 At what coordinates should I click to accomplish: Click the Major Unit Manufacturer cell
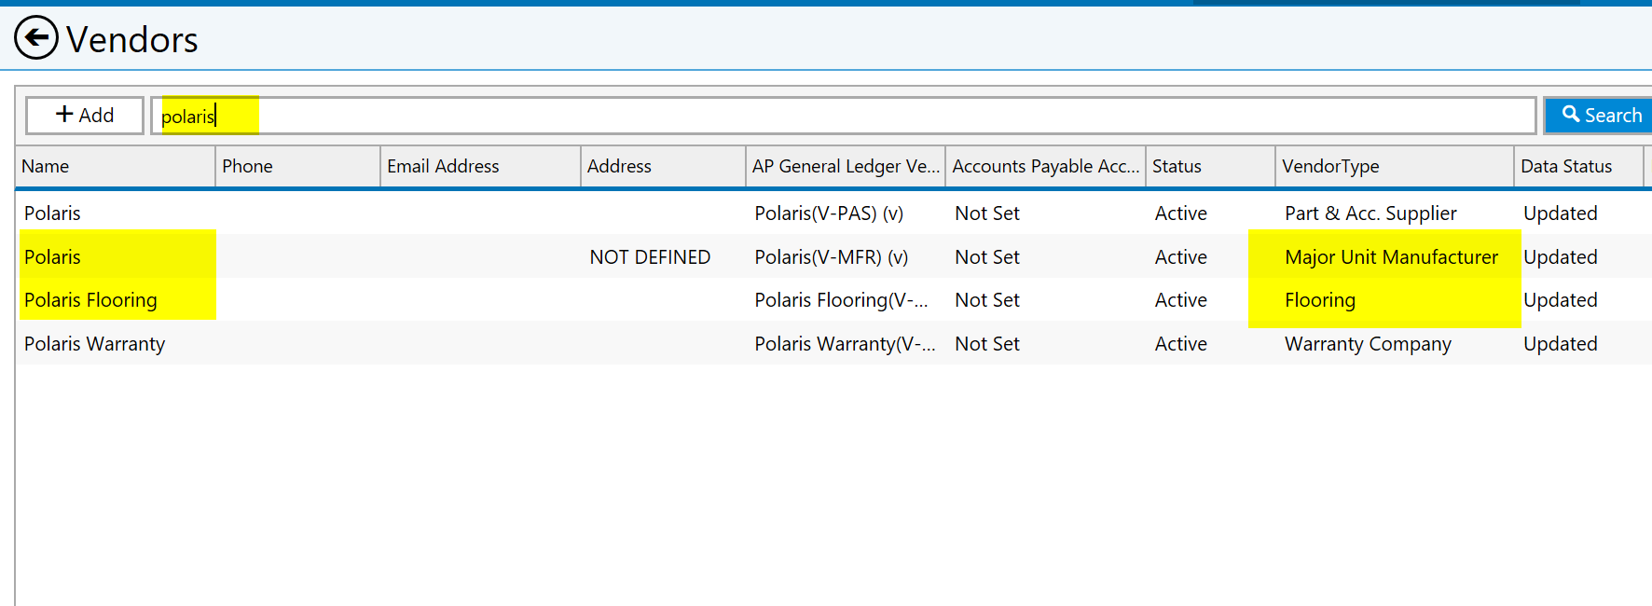[1391, 257]
